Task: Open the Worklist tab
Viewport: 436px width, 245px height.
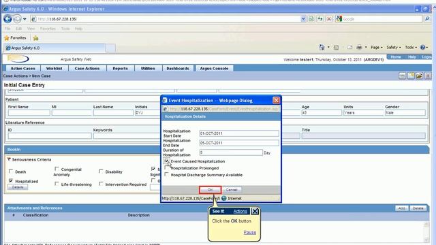Action: point(54,68)
